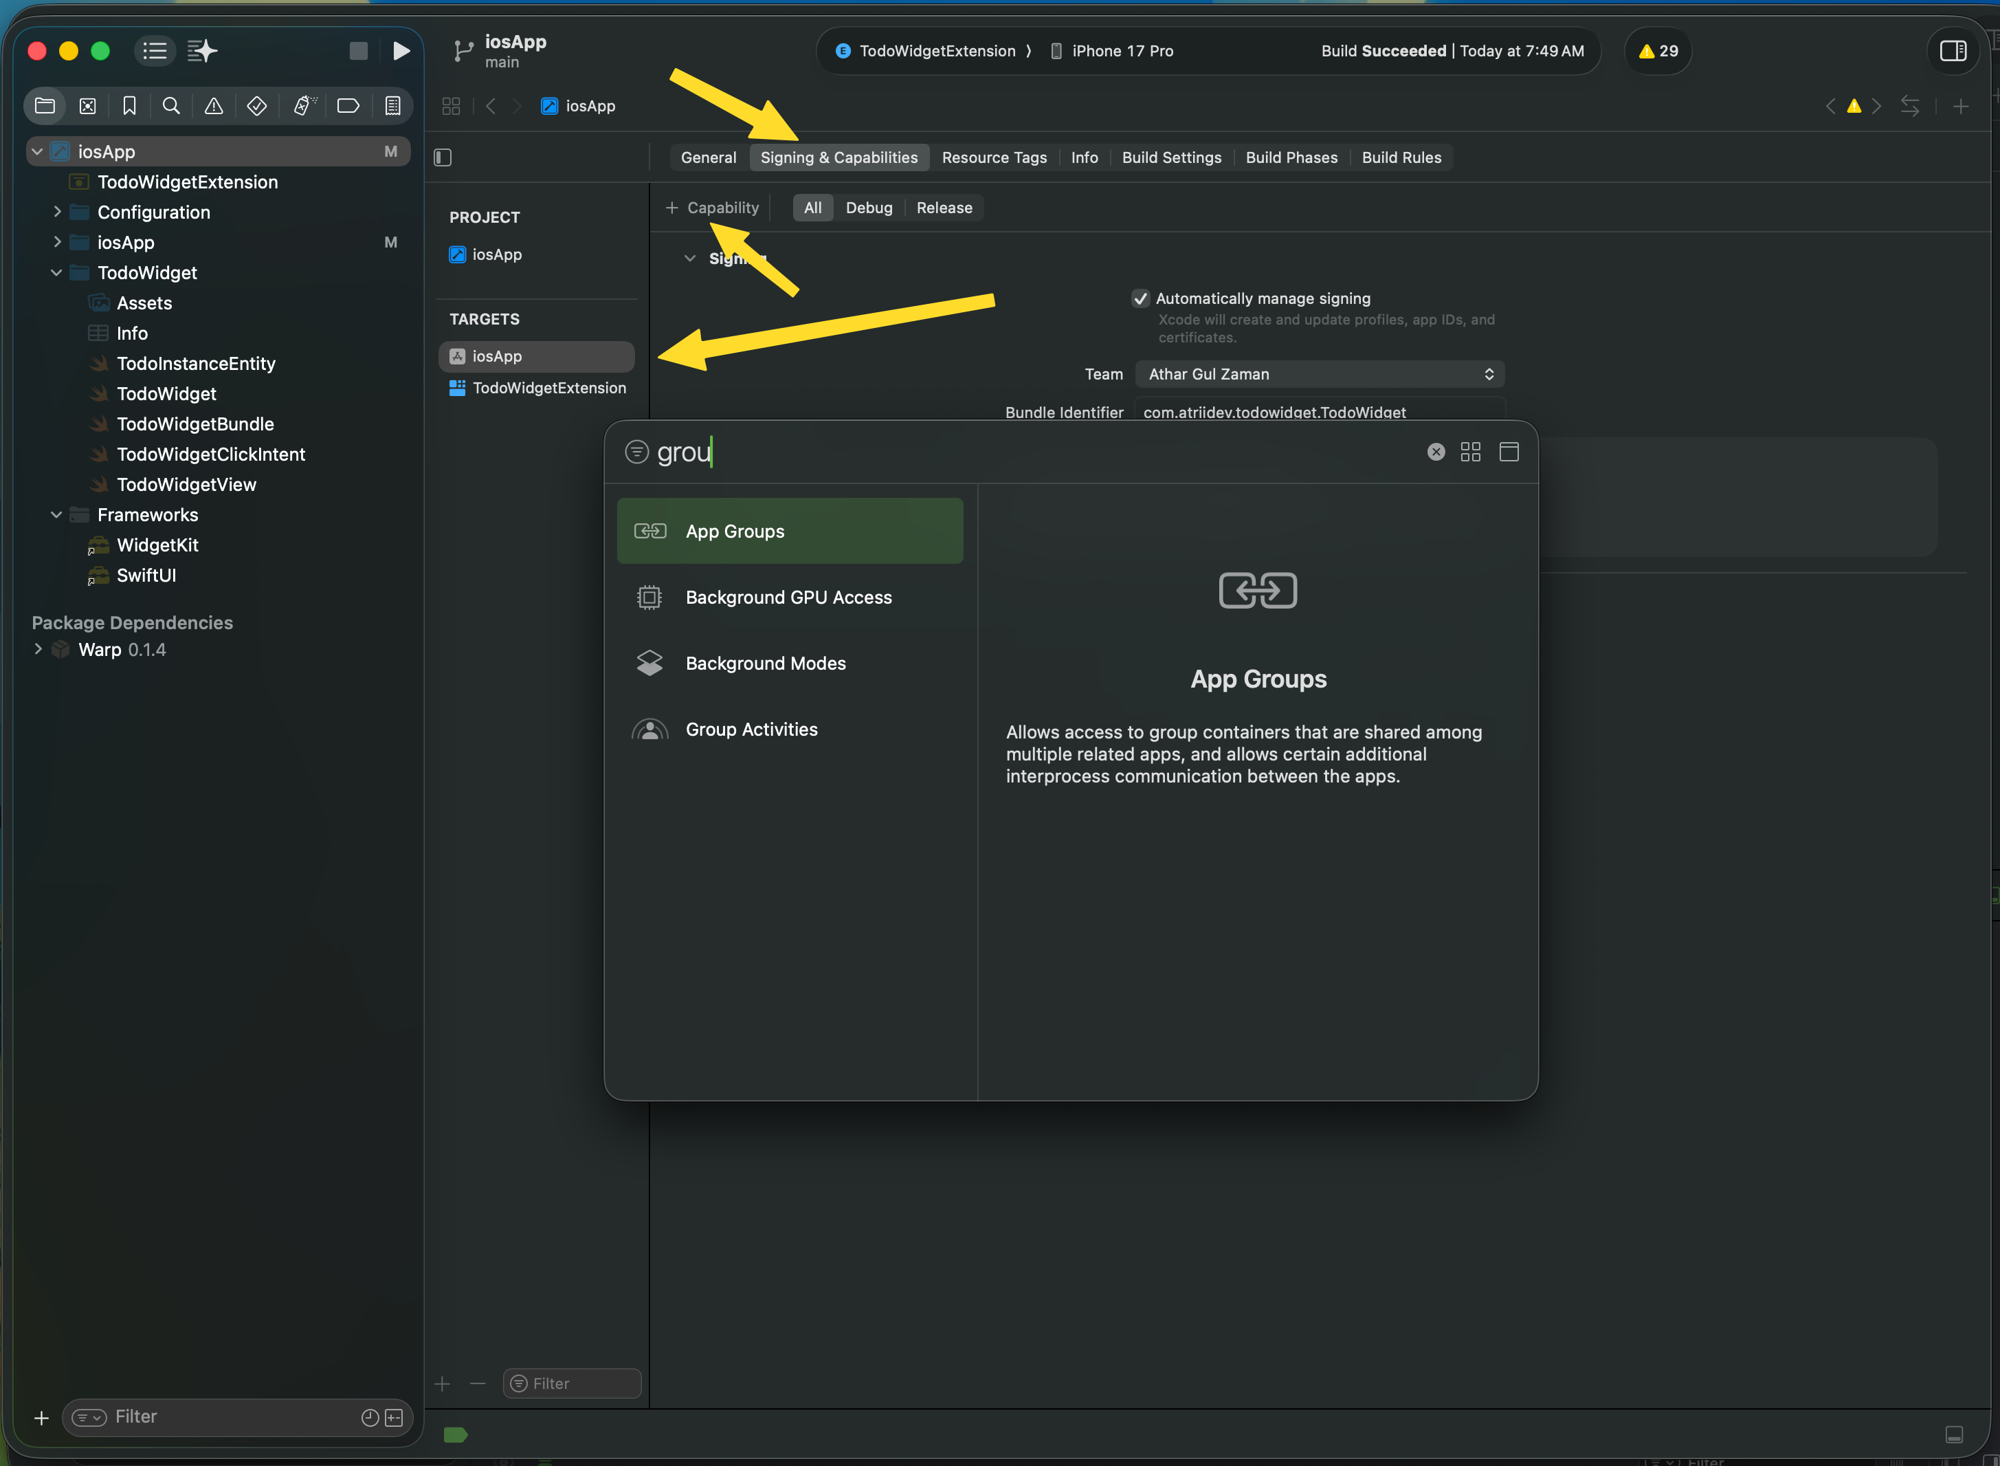Screen dimensions: 2000x1466
Task: Add an editor on the right
Action: point(1961,106)
